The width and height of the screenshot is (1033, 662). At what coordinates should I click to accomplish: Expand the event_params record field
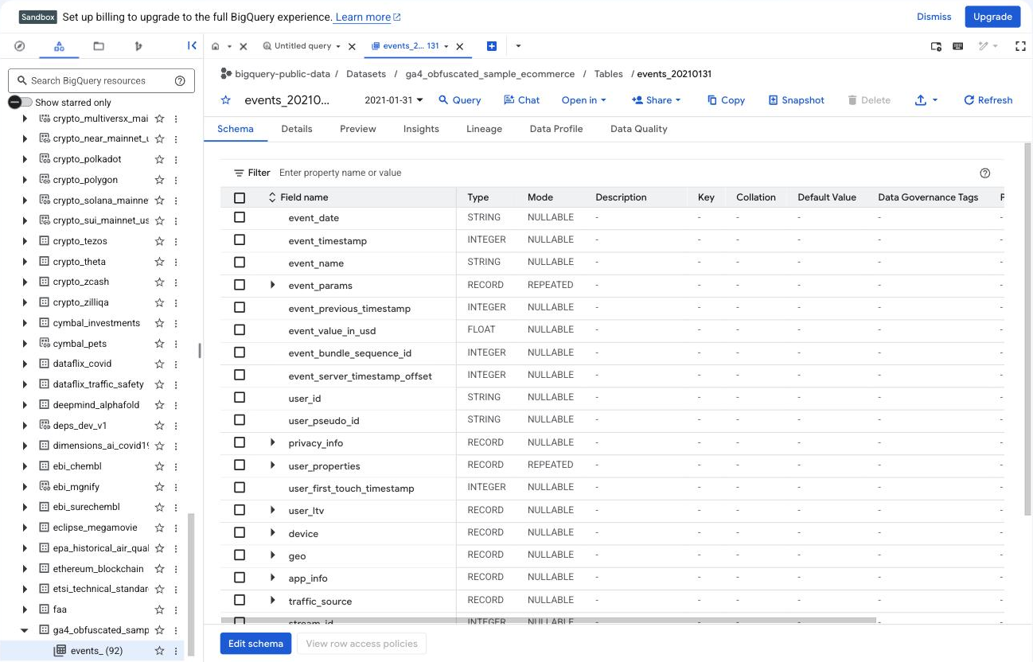coord(272,285)
